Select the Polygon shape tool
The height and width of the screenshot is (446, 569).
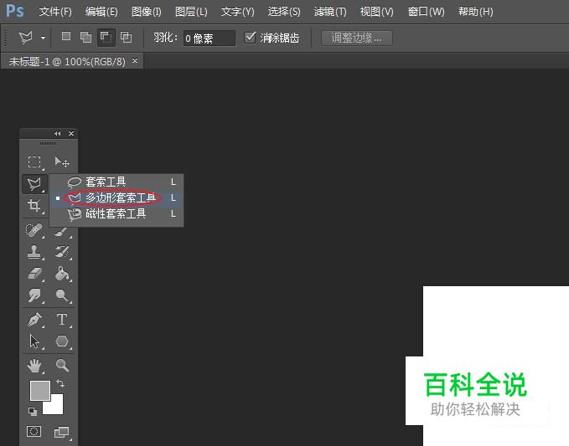[62, 341]
